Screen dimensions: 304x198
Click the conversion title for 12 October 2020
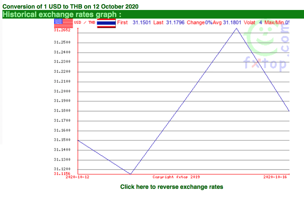pos(70,6)
